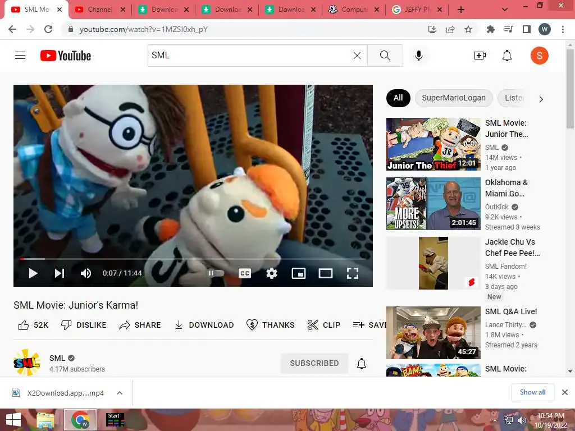Viewport: 575px width, 431px height.
Task: Send Thanks to the creator
Action: coord(270,325)
